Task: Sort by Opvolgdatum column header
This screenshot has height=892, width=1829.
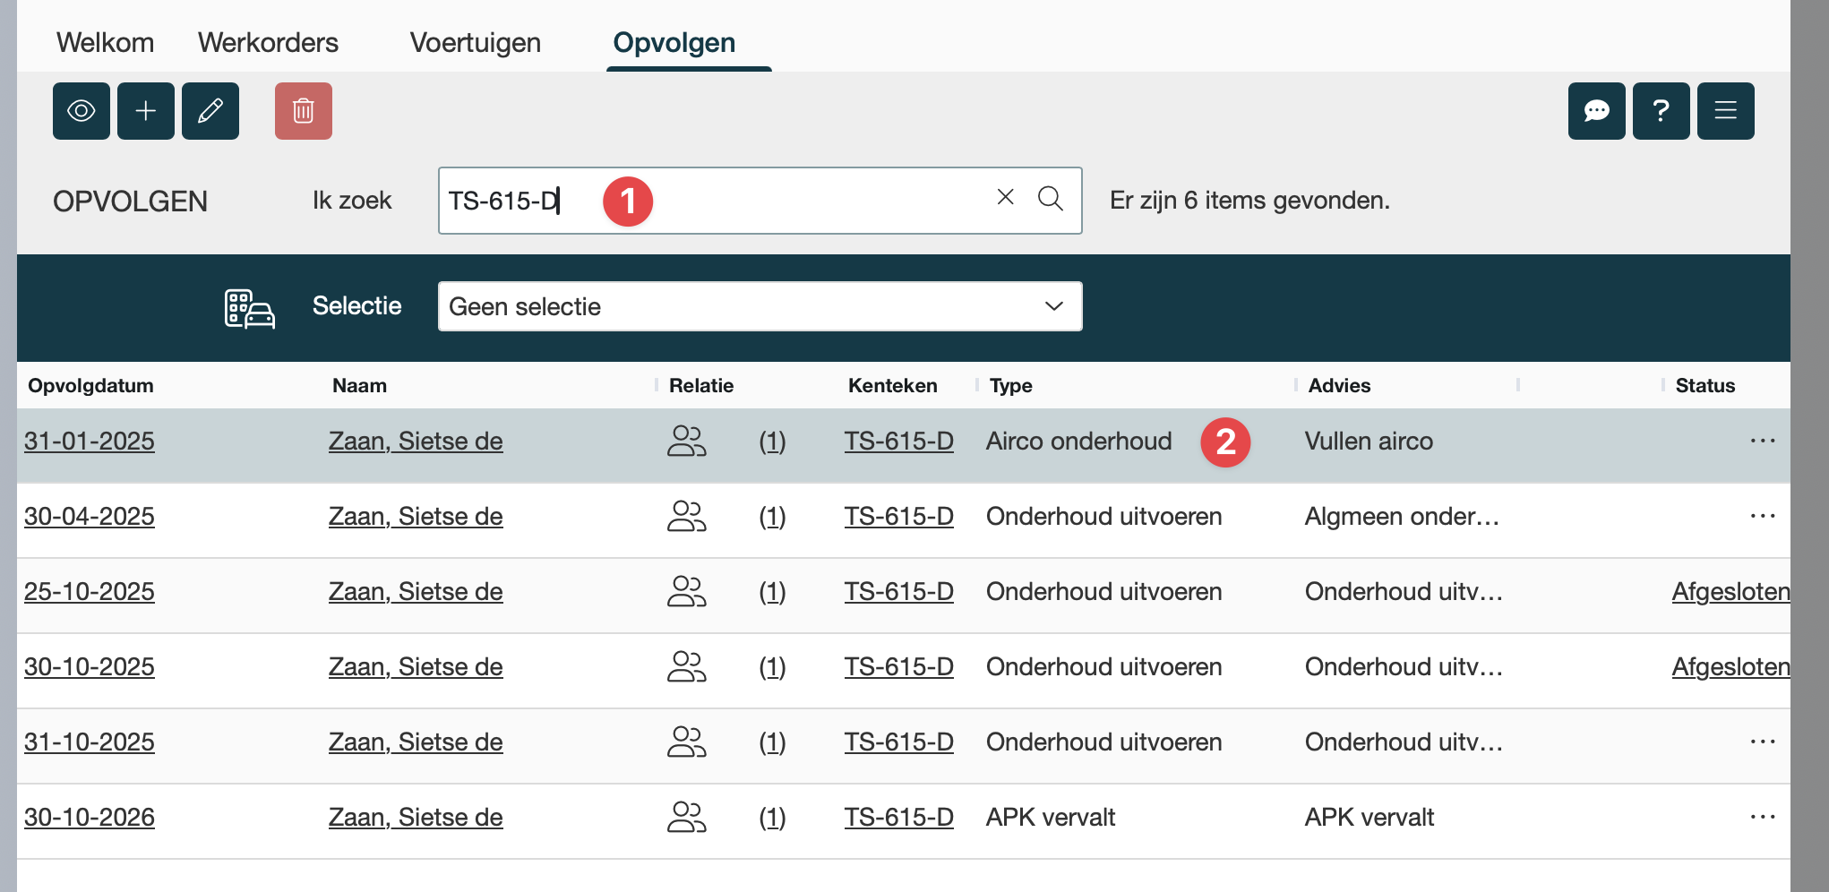Action: point(90,386)
